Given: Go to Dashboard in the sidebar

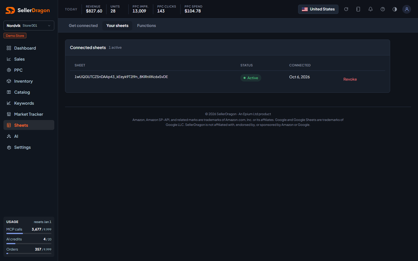Looking at the screenshot, I should [29, 48].
